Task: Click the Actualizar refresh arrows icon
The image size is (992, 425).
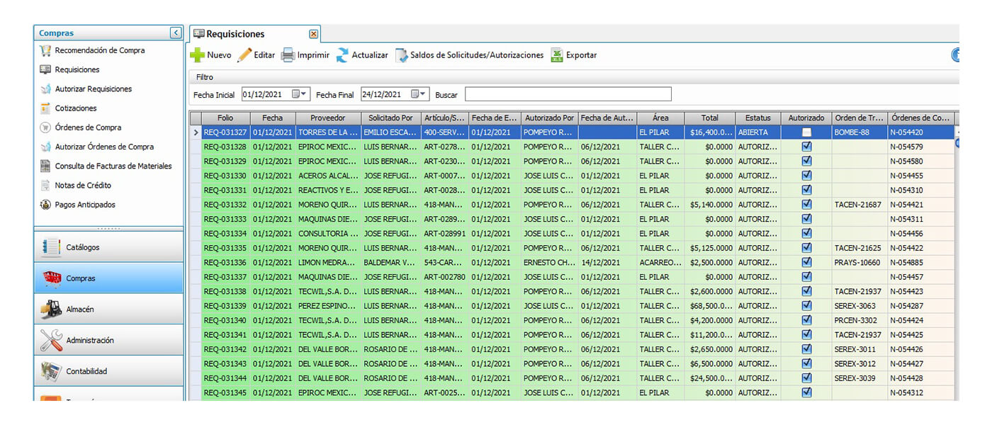Action: click(x=342, y=55)
